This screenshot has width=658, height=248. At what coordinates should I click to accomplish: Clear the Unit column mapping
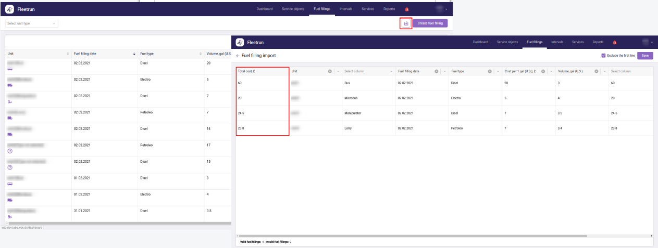pos(330,71)
